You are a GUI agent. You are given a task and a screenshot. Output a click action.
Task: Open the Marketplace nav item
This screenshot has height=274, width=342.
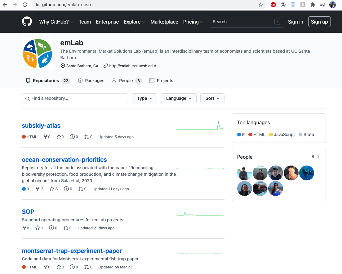point(164,22)
